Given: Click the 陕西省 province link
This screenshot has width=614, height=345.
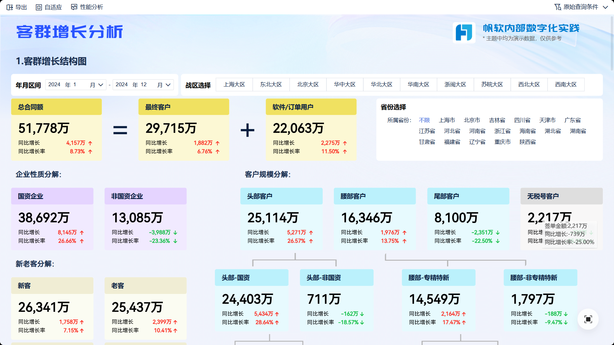Looking at the screenshot, I should click(x=527, y=142).
